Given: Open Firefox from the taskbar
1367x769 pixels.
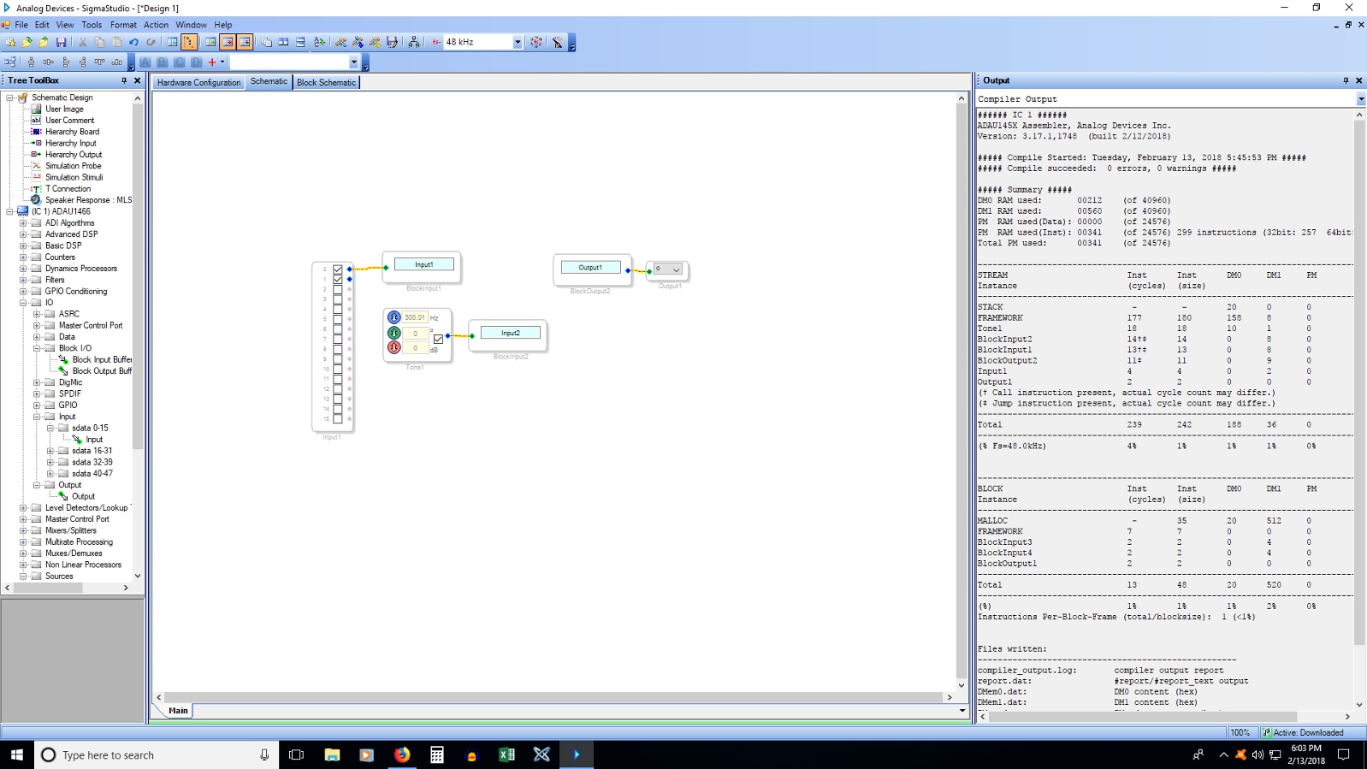Looking at the screenshot, I should pyautogui.click(x=402, y=754).
